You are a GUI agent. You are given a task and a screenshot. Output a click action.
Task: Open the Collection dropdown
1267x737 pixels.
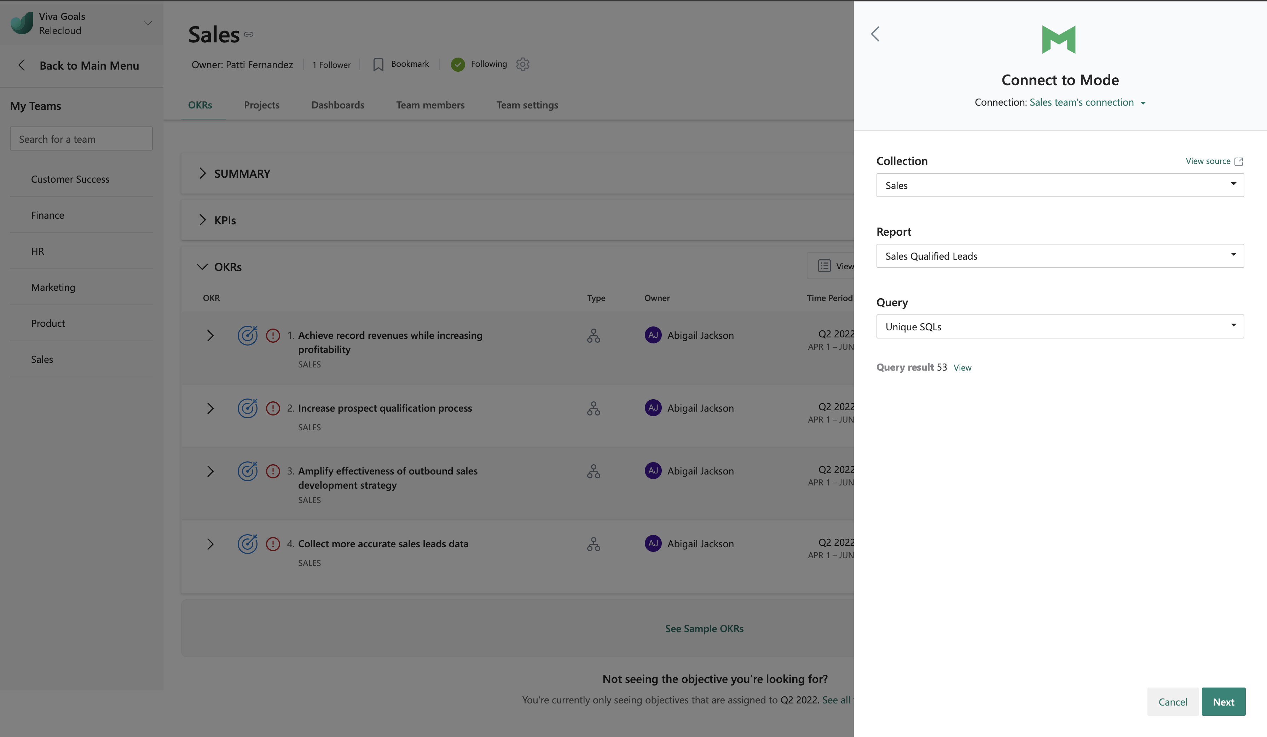point(1060,185)
